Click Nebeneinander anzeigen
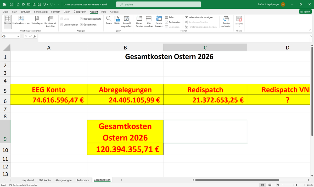Viewport: 314px width, 187px height. coord(199,17)
